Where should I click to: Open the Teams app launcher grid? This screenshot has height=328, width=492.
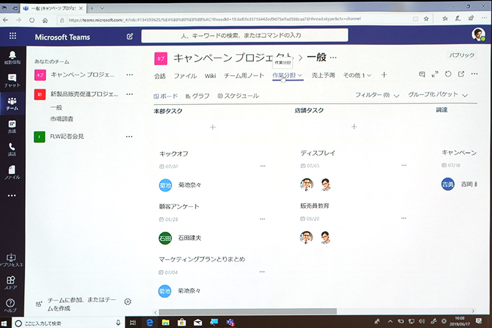(x=12, y=36)
